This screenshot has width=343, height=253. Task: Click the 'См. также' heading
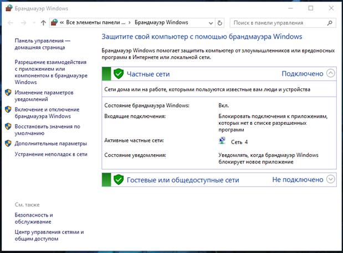[x=27, y=205]
